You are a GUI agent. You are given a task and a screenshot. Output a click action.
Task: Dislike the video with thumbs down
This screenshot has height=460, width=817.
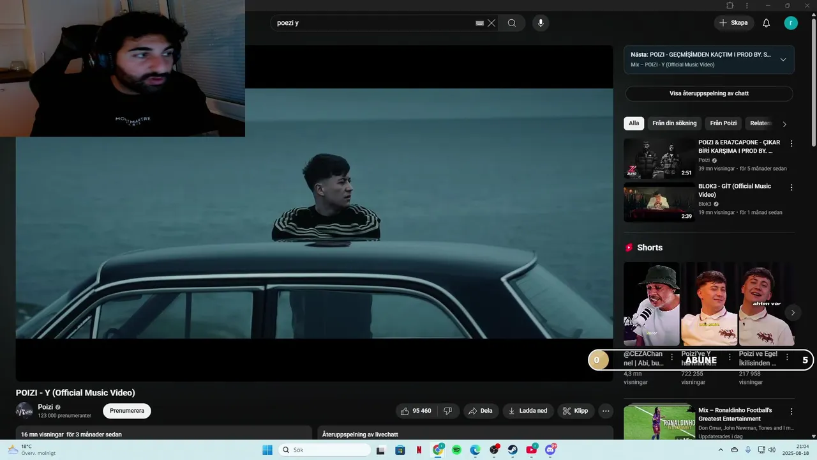(x=448, y=411)
